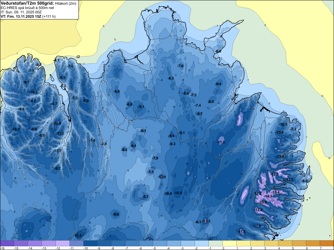The height and width of the screenshot is (250, 334).
Task: Click the title text 'Veðurstofan/T2m 500grid:'
Action: click(x=27, y=3)
